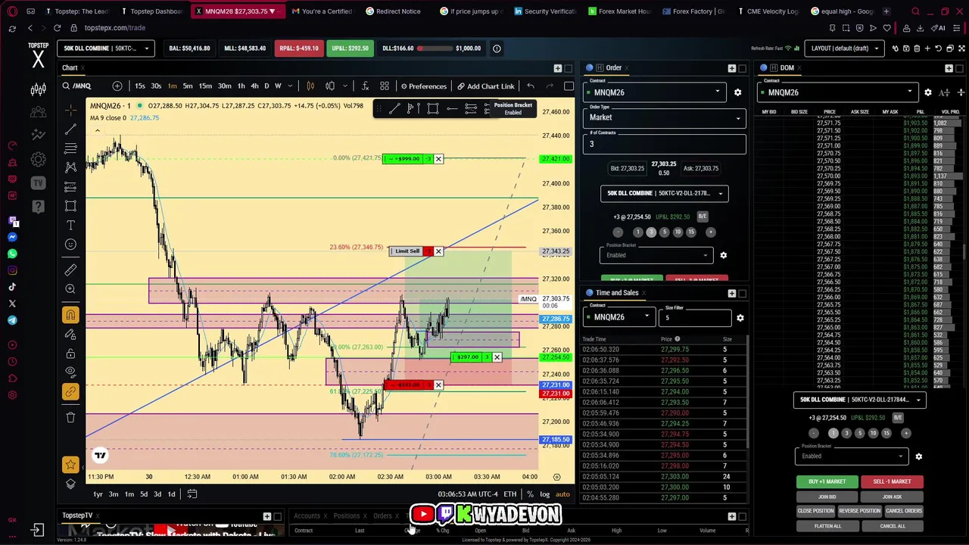Edit the number of contracts field

665,144
